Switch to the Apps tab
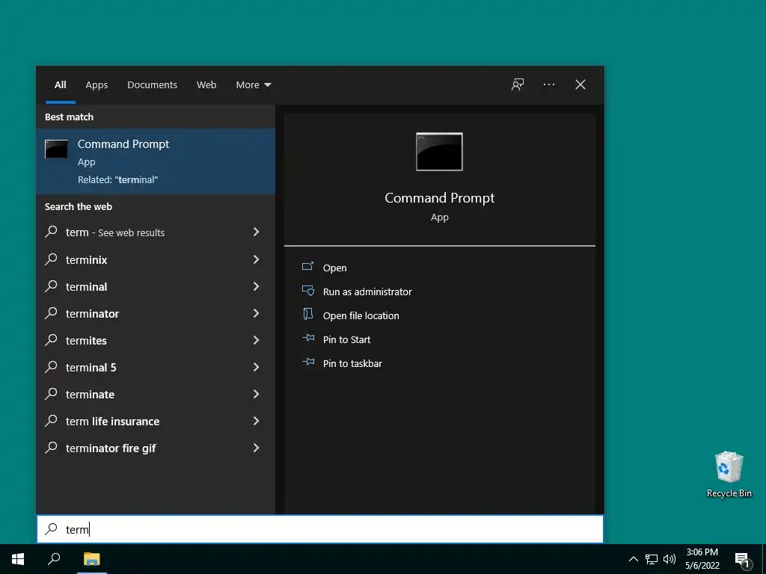 (96, 85)
